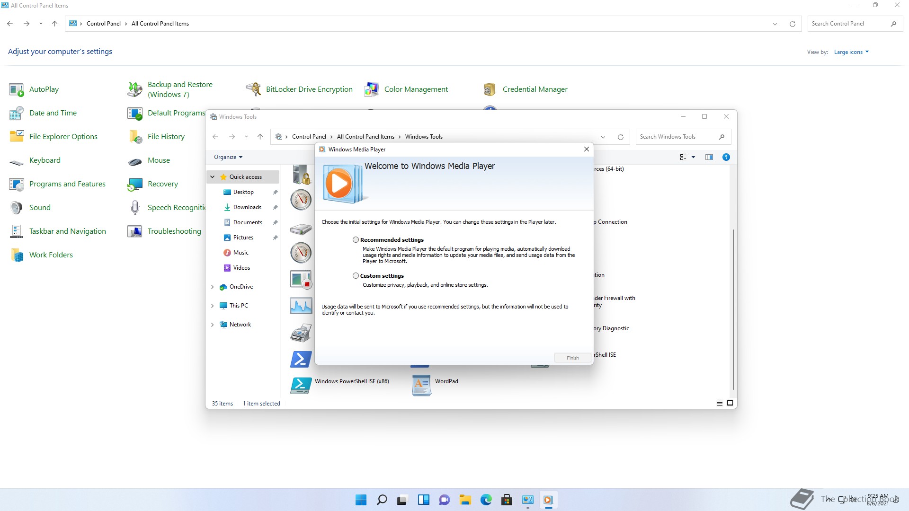Screen dimensions: 909x511
Task: Click All Control Panel Items breadcrumb in Windows Tools
Action: coord(365,137)
